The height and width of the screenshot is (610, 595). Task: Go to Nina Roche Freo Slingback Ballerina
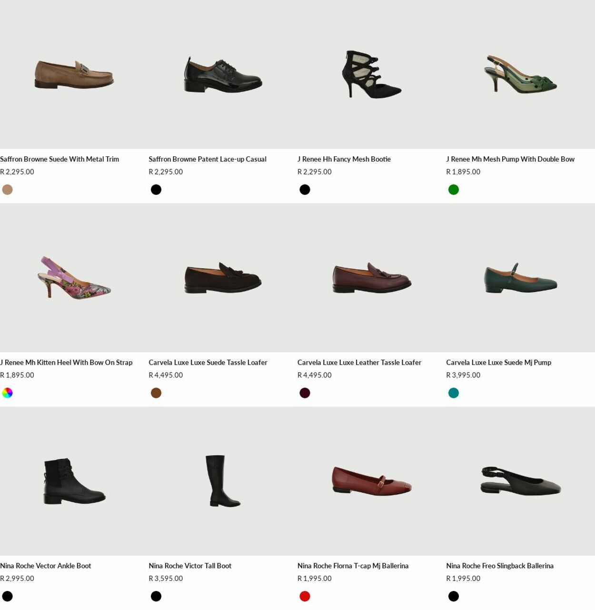click(x=500, y=566)
